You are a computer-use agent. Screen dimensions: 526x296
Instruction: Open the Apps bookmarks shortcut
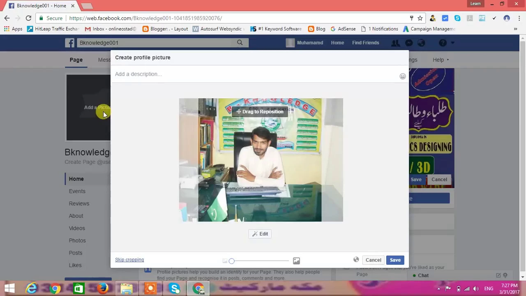[13, 29]
